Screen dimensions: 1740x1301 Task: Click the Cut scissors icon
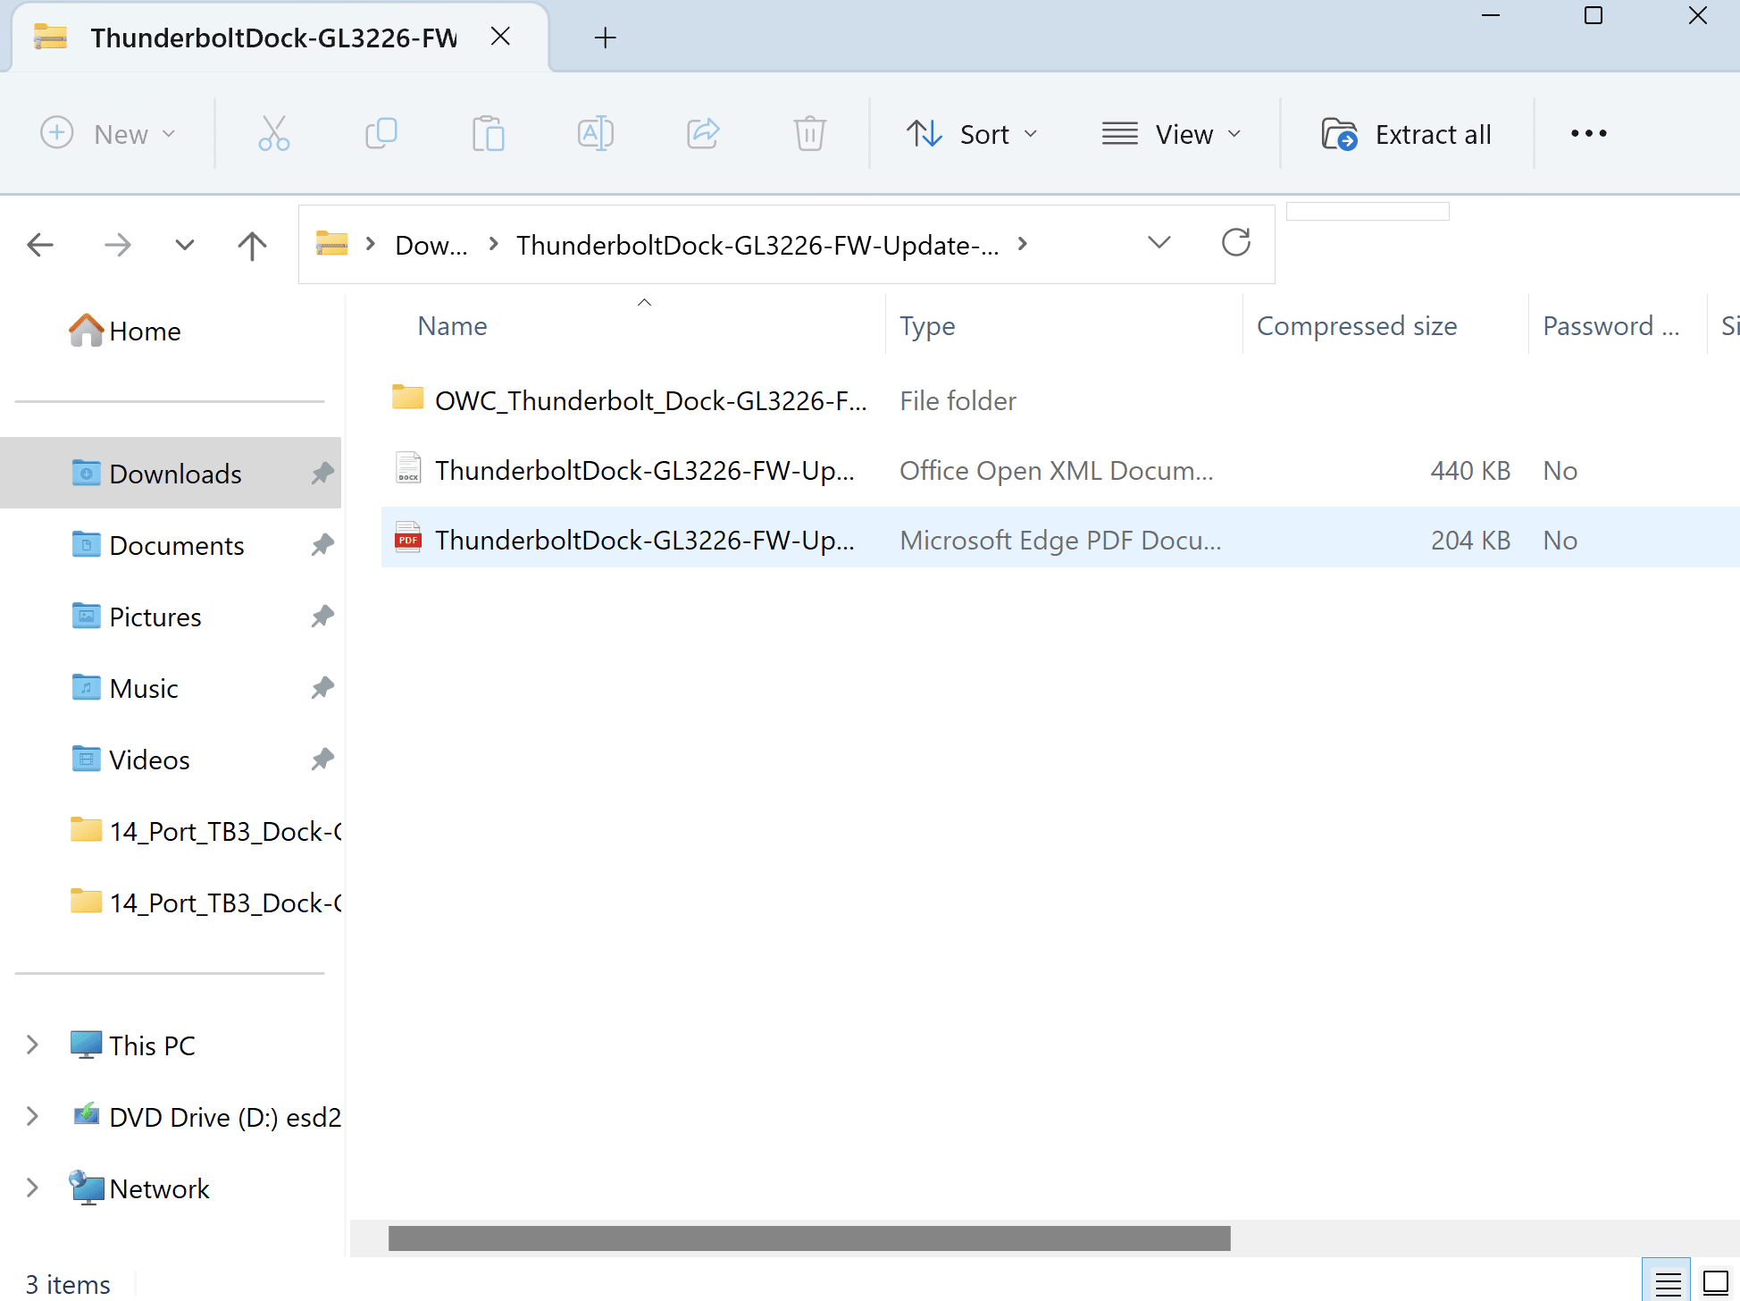[273, 134]
